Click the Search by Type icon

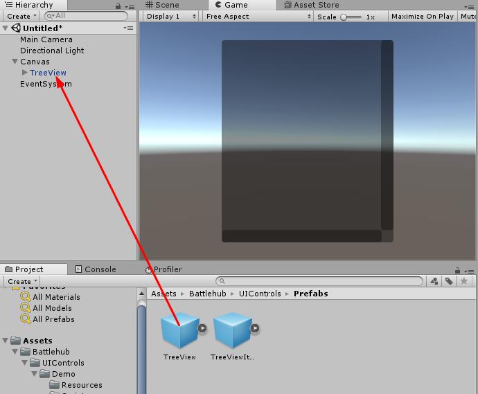(x=434, y=281)
